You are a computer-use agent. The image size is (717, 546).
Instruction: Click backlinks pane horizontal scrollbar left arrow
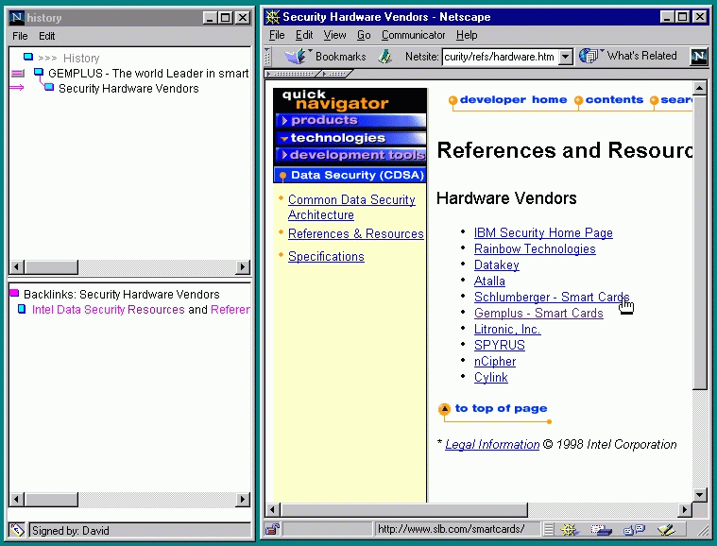tap(16, 499)
